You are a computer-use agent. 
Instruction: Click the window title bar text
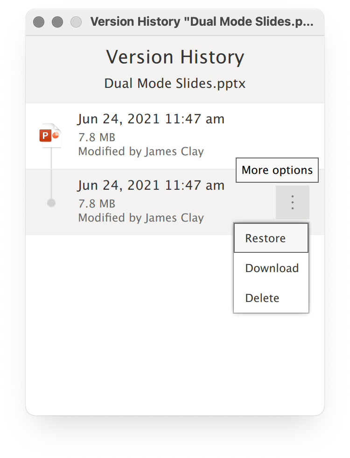click(x=202, y=21)
